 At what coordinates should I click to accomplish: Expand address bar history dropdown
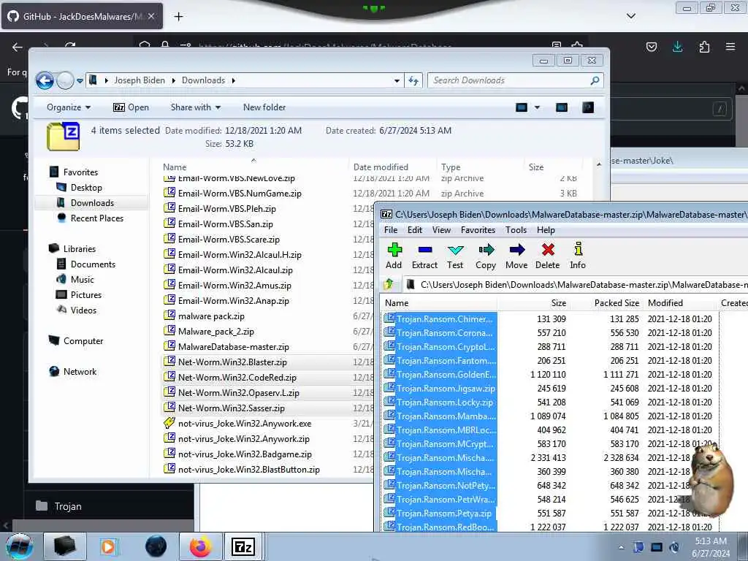[x=397, y=80]
